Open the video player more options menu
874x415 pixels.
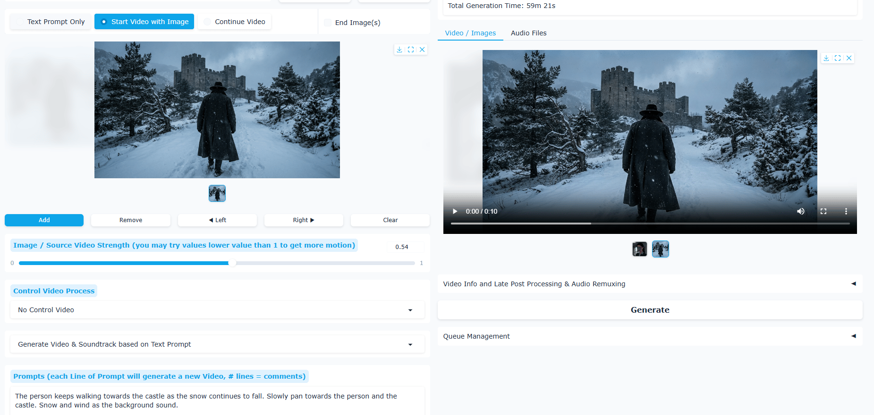[x=846, y=211]
